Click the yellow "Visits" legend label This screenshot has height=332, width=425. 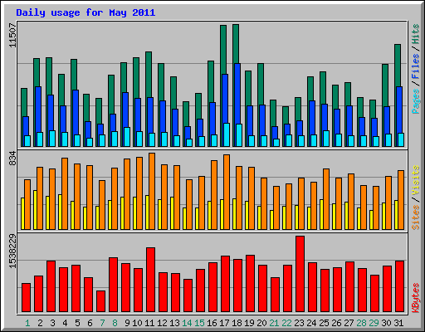click(416, 180)
